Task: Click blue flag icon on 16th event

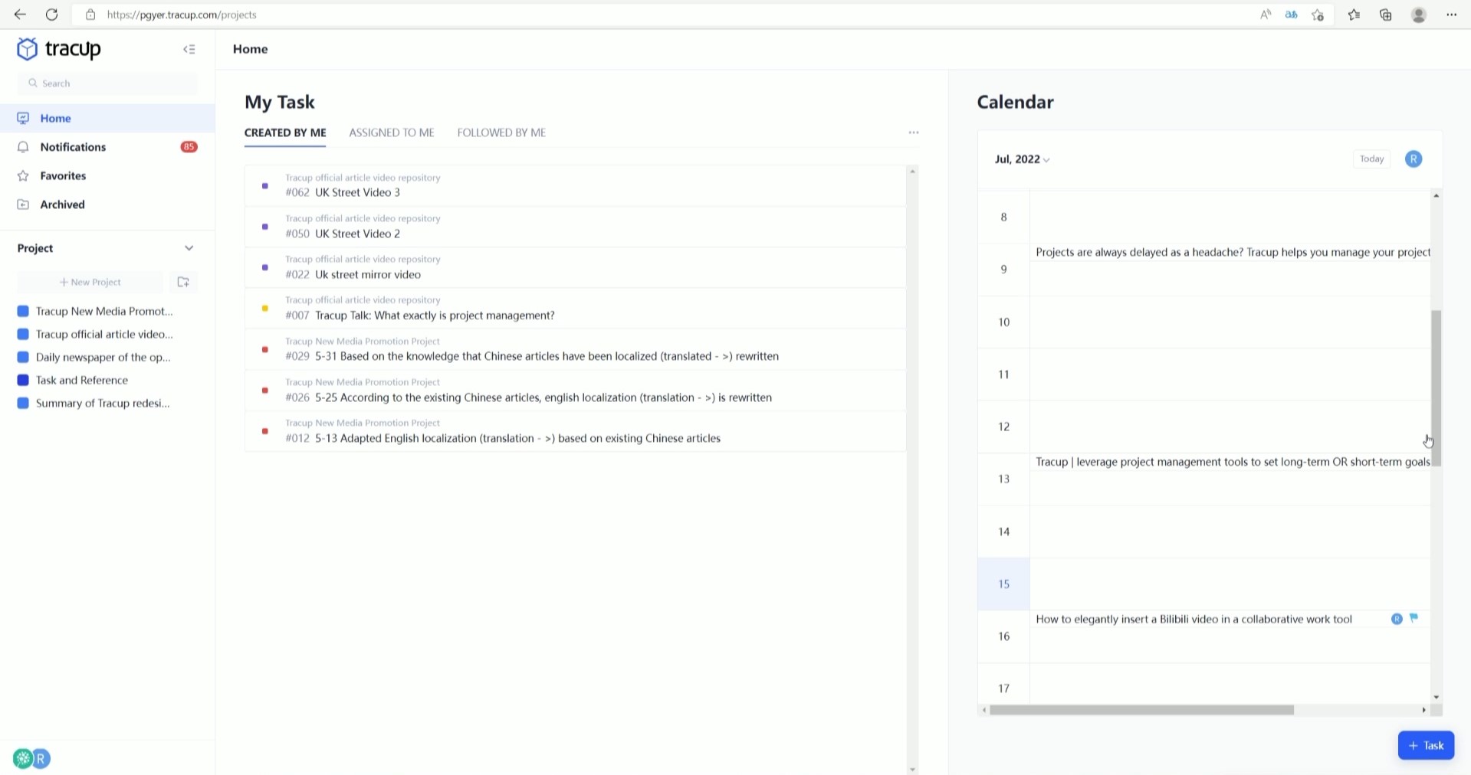Action: point(1414,618)
